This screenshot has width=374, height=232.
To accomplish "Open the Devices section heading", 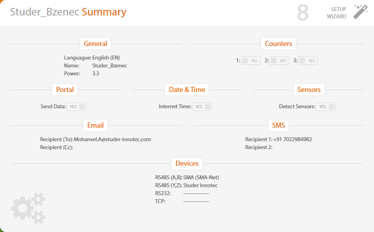I will pos(187,163).
